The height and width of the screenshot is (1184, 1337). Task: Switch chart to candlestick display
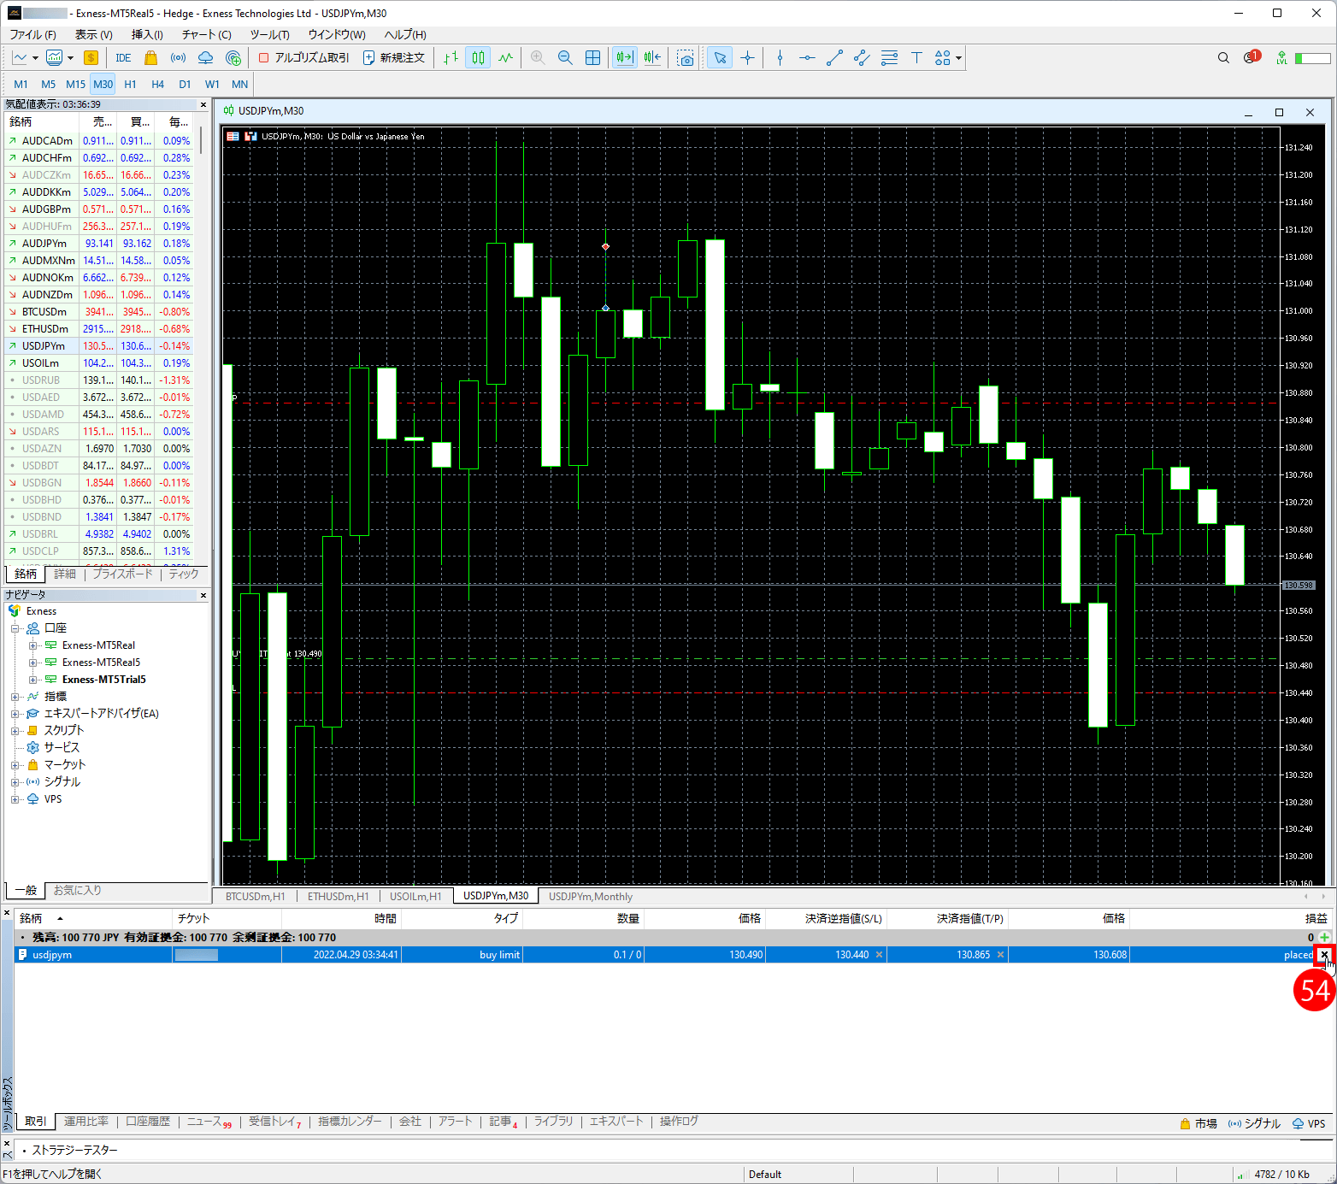tap(478, 58)
